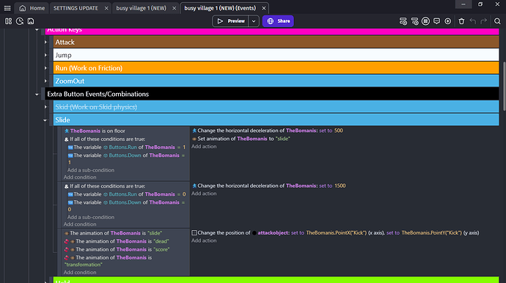
Task: Switch to the Home tab
Action: point(32,8)
